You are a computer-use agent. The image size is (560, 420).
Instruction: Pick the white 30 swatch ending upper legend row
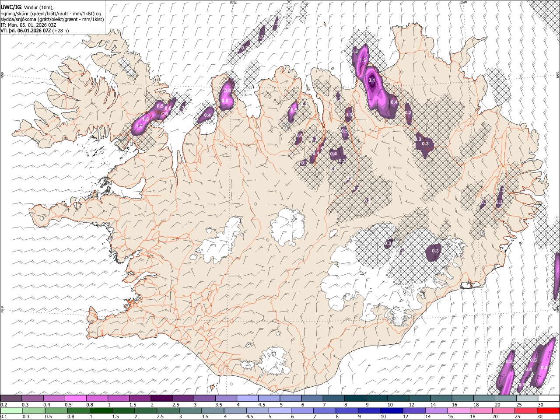pos(548,399)
